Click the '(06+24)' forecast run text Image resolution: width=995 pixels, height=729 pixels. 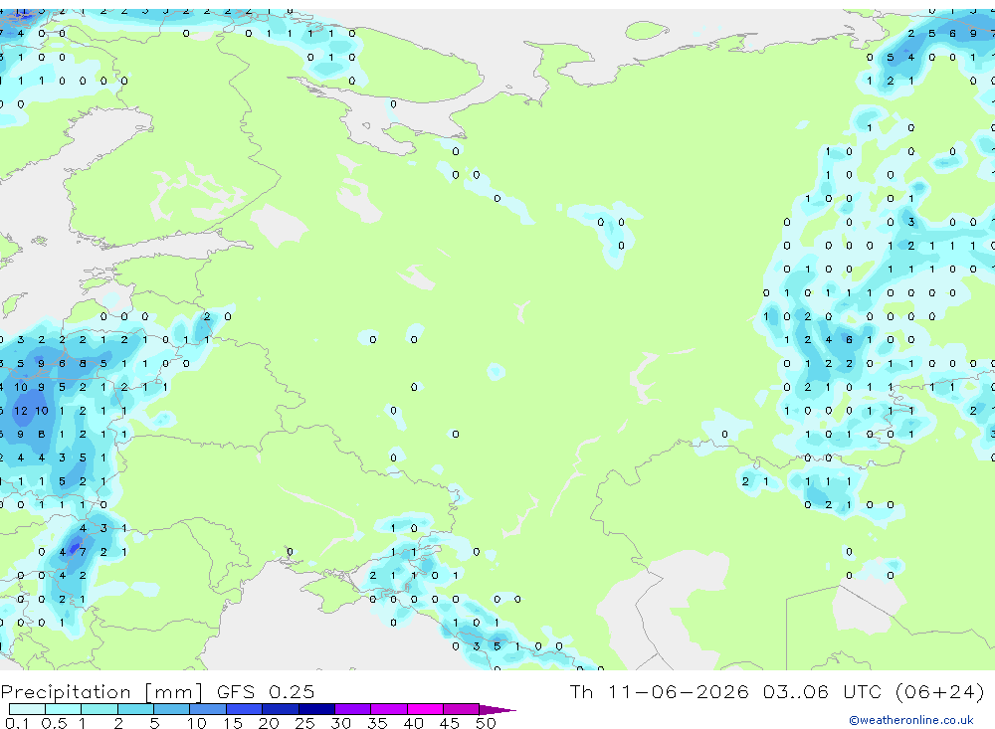pos(939,691)
